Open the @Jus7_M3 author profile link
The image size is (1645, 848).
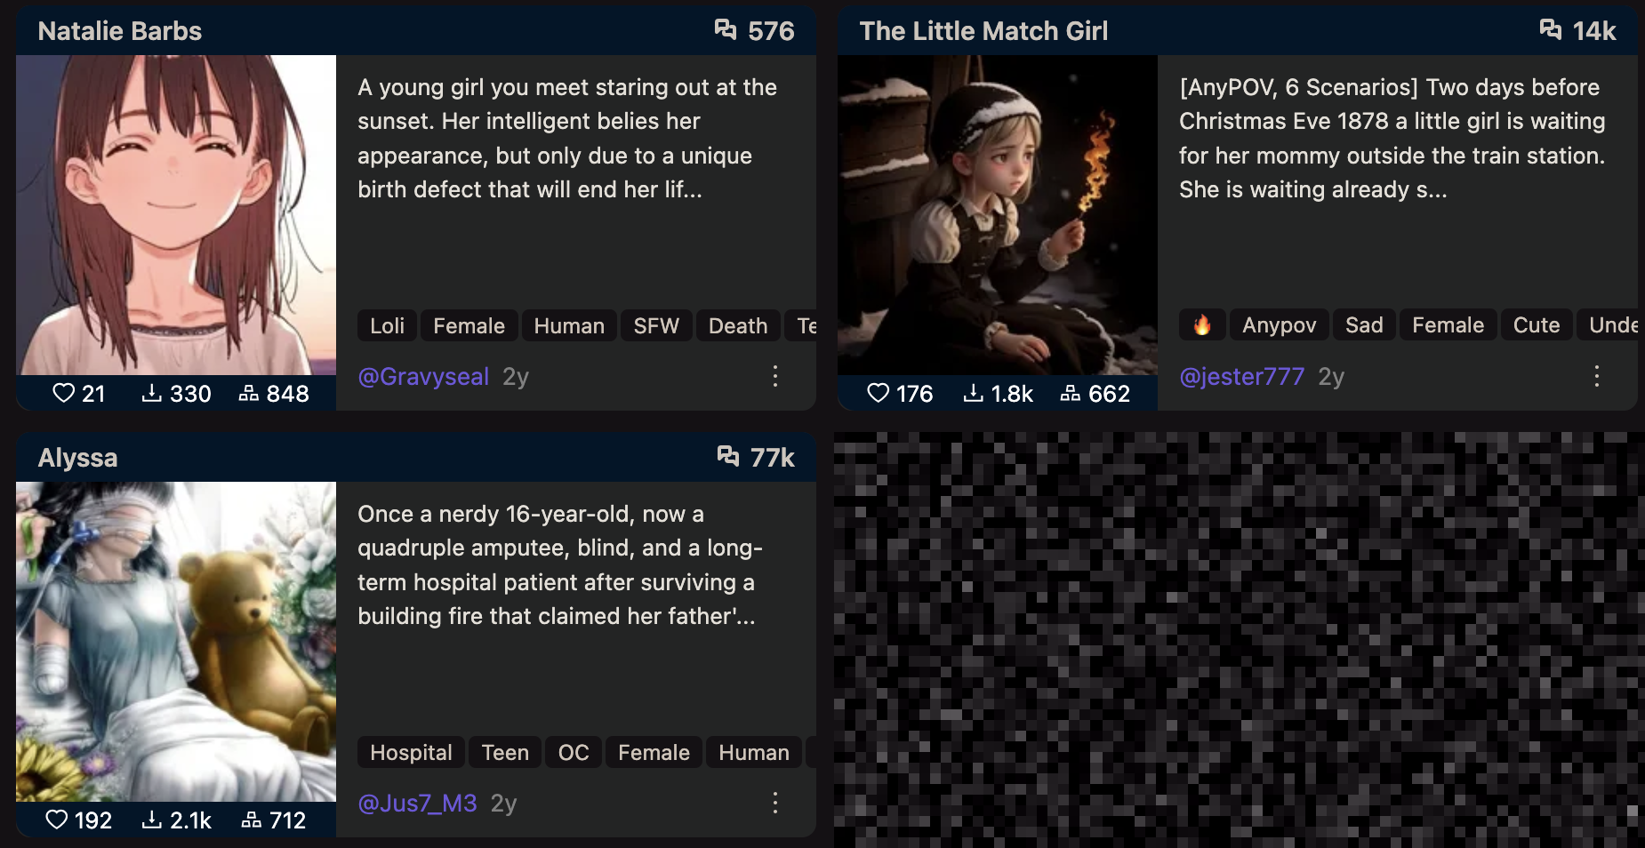[x=417, y=804]
